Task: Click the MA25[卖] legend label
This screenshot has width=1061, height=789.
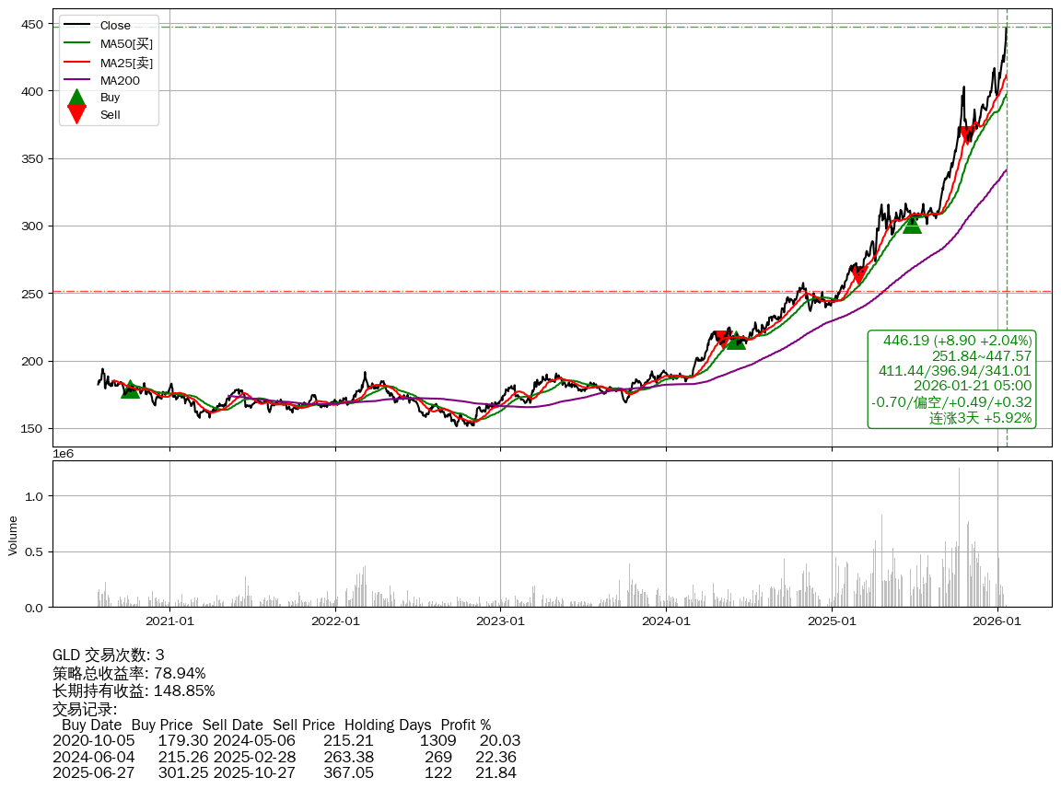Action: 126,63
